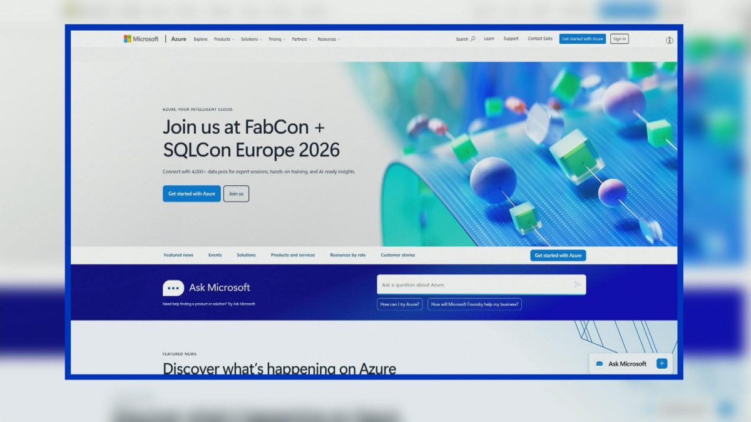Open the search magnifier icon

point(473,39)
